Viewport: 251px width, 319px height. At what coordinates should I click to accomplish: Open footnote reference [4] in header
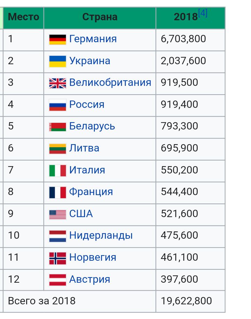[x=203, y=13]
